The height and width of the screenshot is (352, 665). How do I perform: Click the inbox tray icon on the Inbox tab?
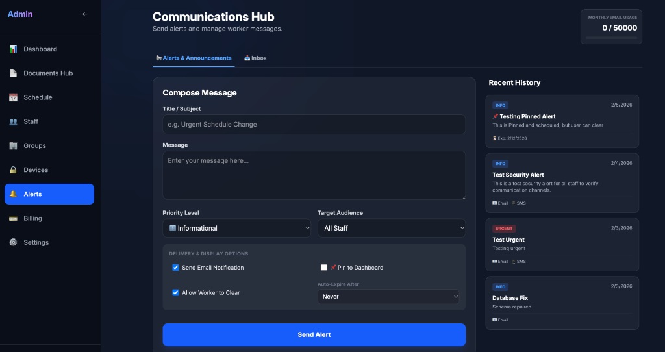(x=247, y=58)
